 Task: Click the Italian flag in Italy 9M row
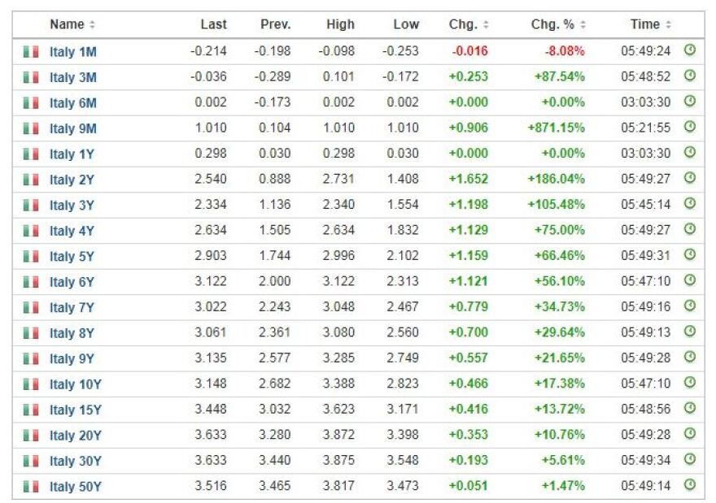click(x=31, y=128)
